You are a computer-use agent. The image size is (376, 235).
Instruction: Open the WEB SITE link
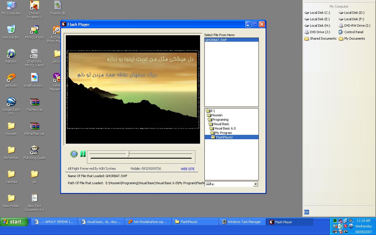(x=187, y=169)
